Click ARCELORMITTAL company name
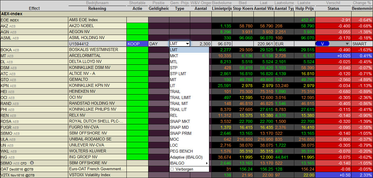This screenshot has width=373, height=178. (x=85, y=56)
